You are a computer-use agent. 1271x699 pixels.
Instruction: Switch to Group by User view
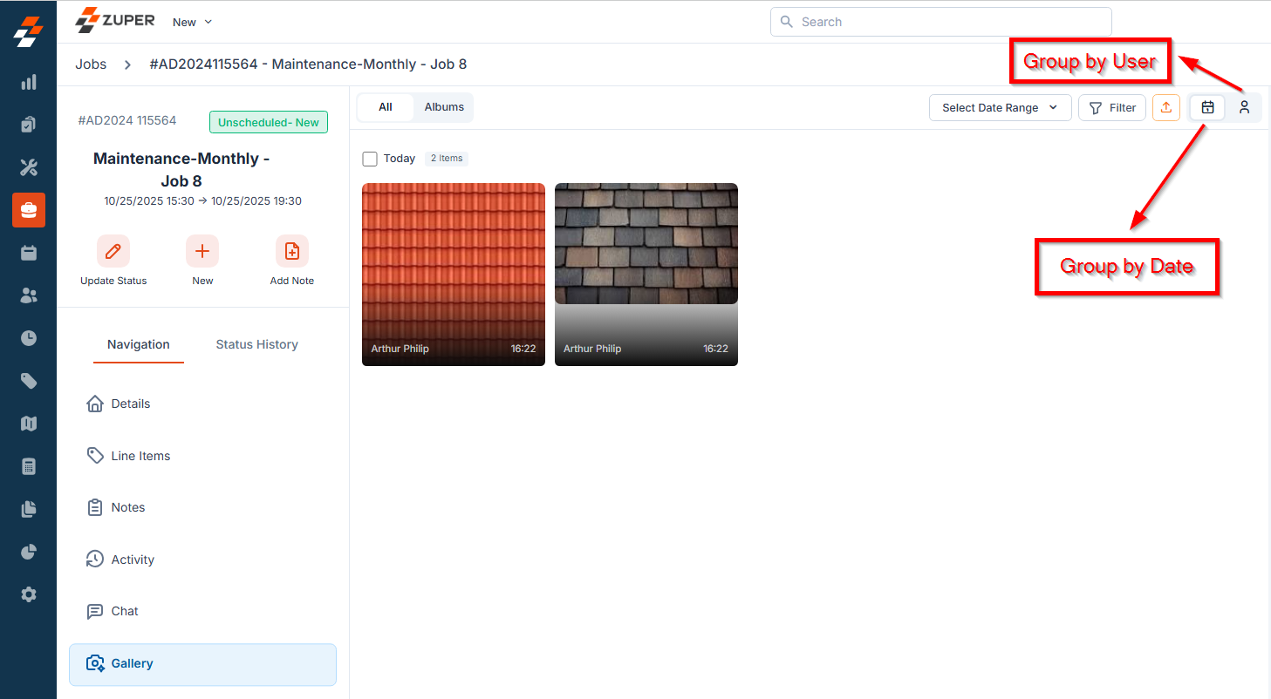pos(1245,107)
